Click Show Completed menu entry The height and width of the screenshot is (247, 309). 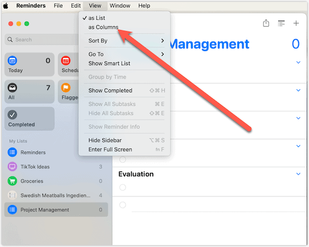[x=110, y=90]
